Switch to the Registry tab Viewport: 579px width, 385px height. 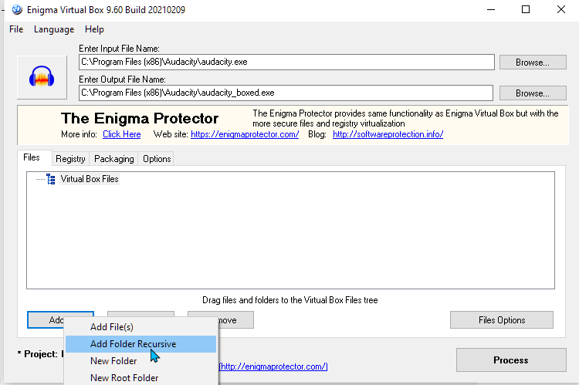tap(70, 159)
